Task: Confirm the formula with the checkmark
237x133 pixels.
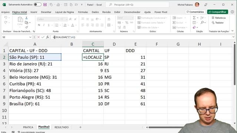Action: coord(43,37)
